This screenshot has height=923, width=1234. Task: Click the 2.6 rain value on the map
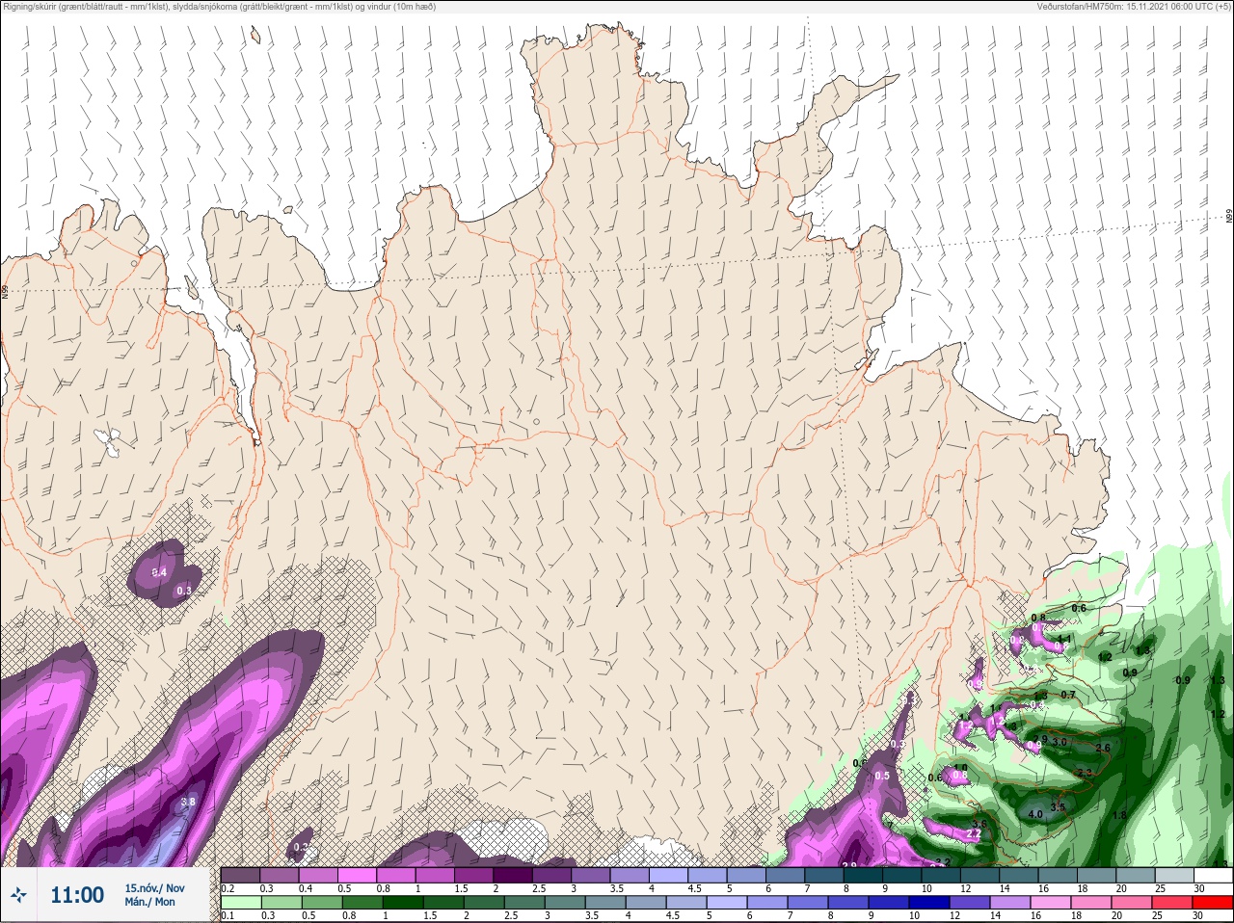[1103, 748]
